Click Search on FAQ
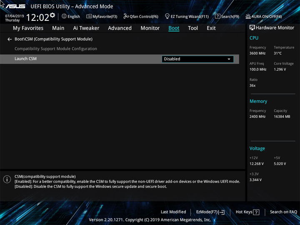This screenshot has height=225, width=300. click(x=283, y=212)
